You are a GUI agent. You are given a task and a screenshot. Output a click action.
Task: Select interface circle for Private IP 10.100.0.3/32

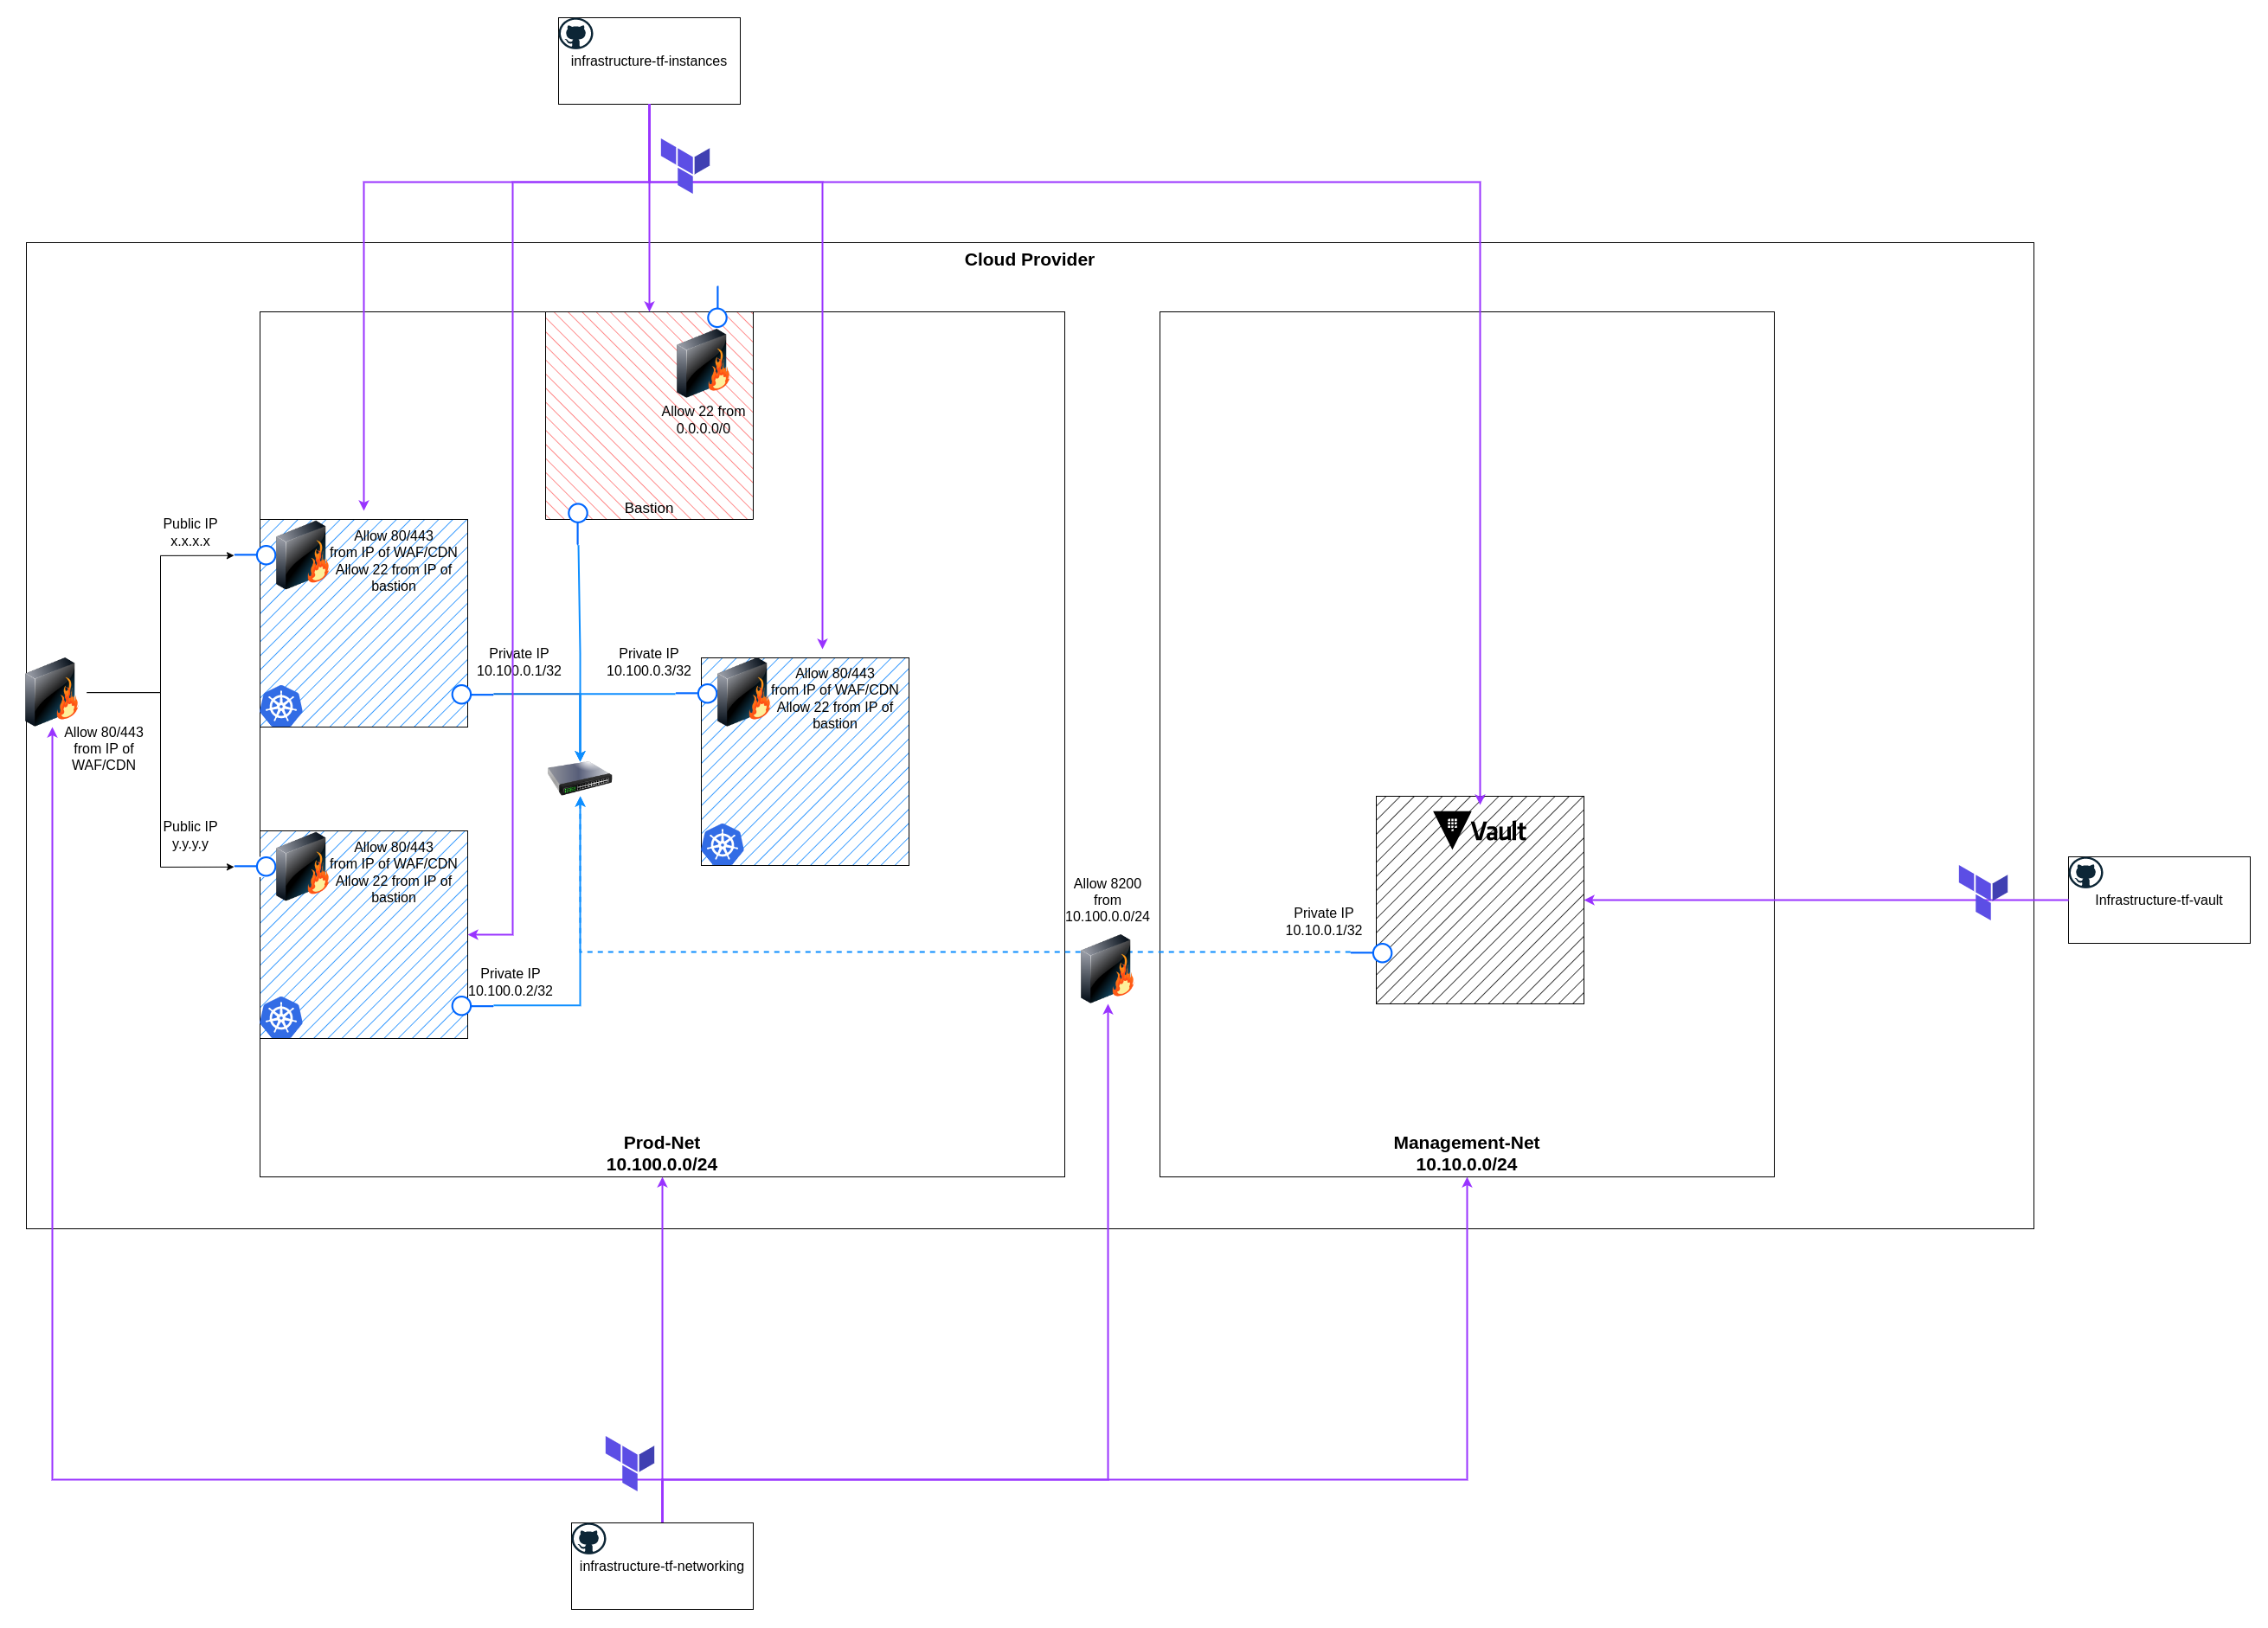(x=707, y=693)
